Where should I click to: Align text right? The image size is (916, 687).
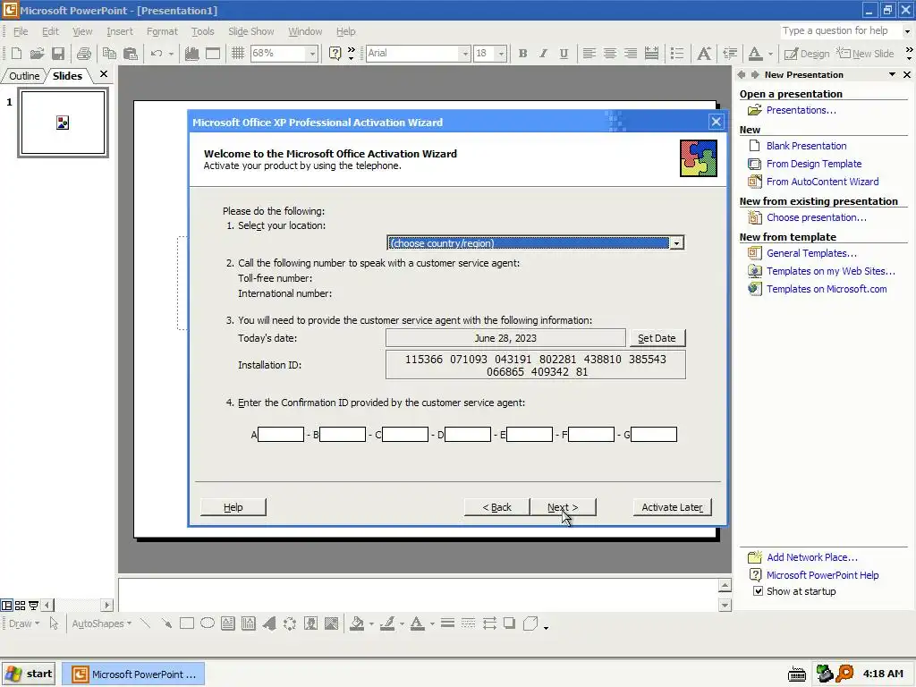(x=631, y=53)
